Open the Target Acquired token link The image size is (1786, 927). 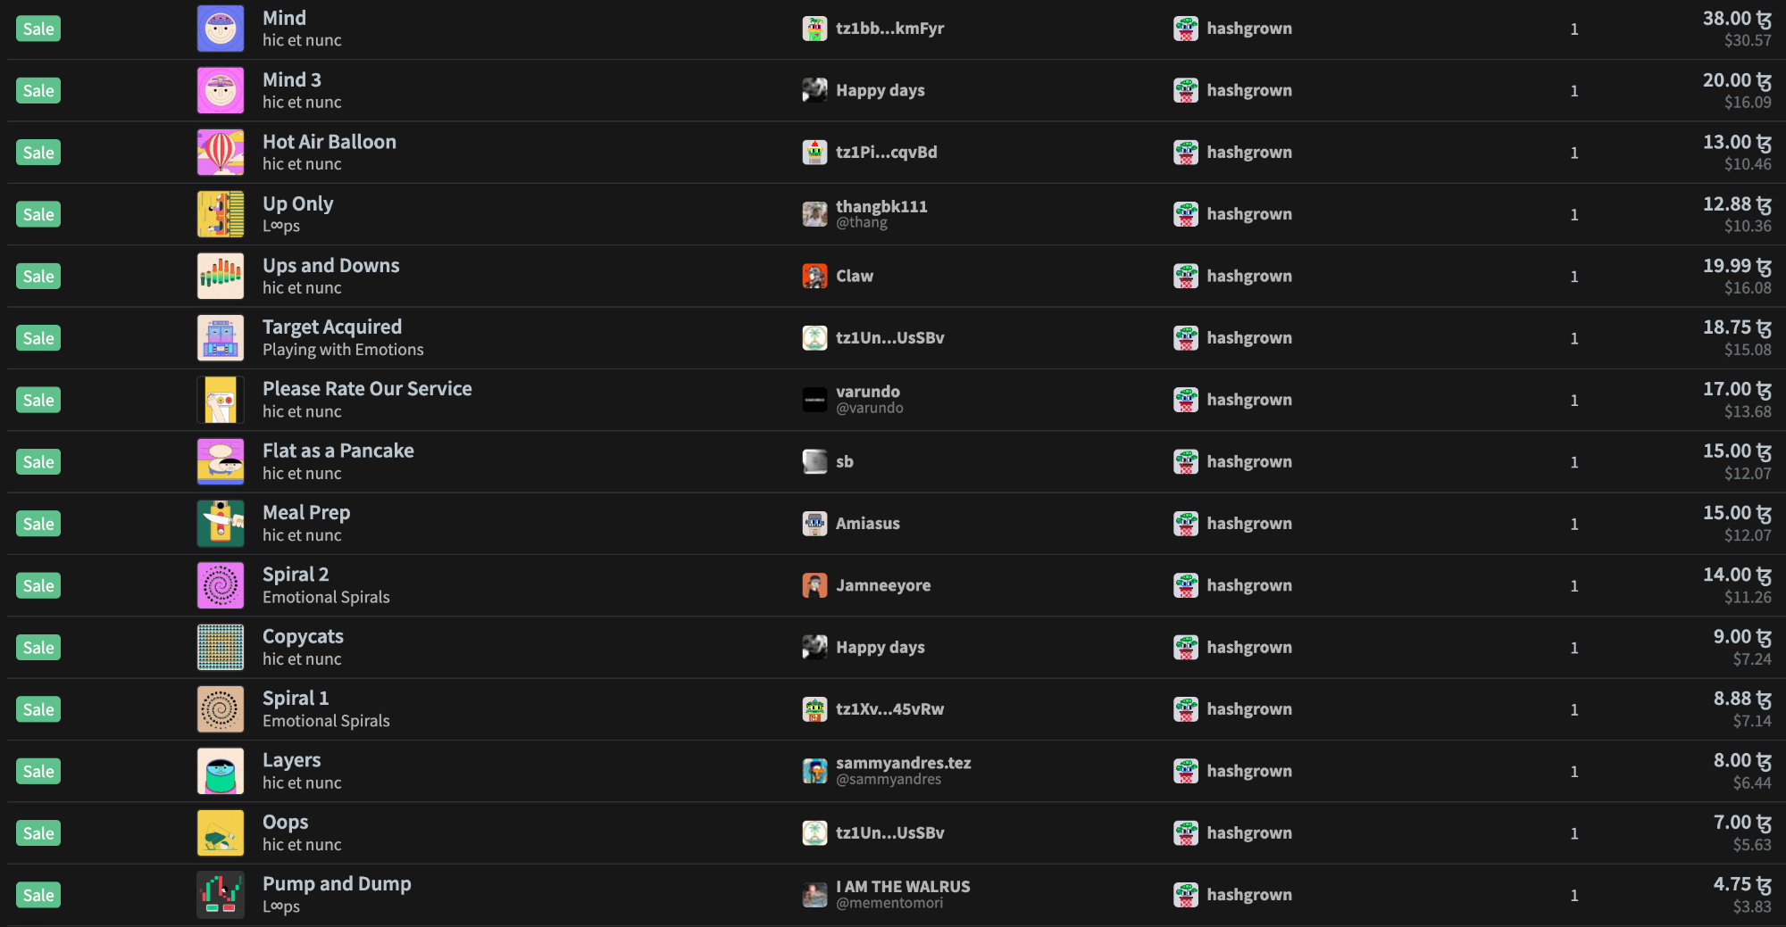click(331, 327)
